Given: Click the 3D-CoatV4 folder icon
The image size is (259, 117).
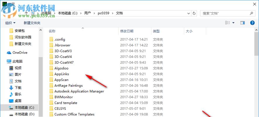Looking at the screenshot, I should [51, 57].
